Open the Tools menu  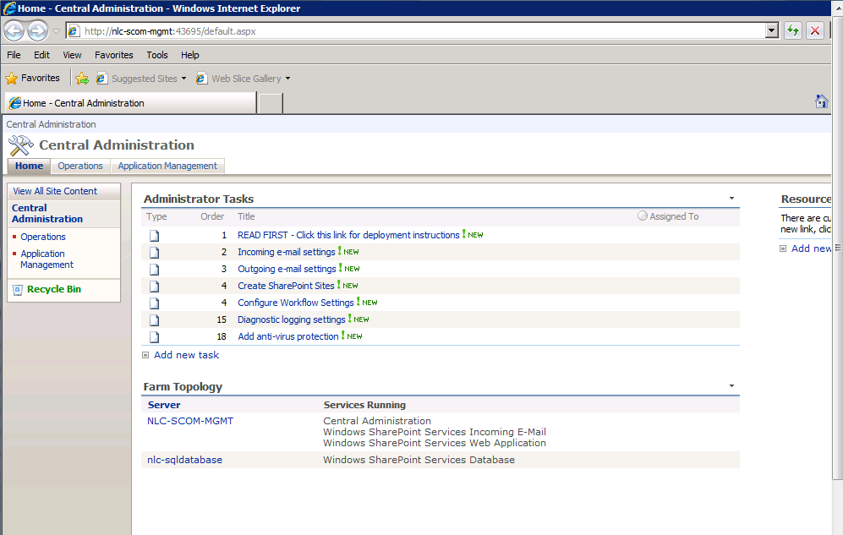point(156,54)
